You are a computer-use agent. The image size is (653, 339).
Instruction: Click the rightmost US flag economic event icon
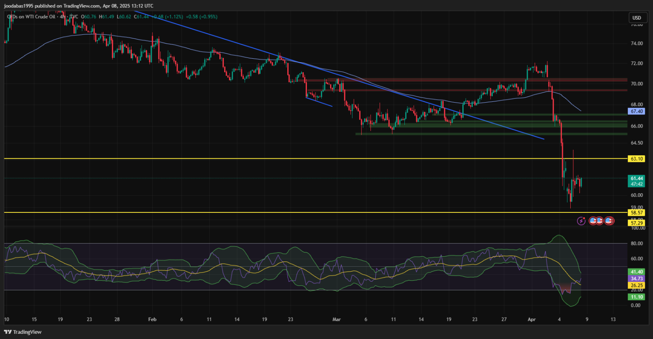609,221
